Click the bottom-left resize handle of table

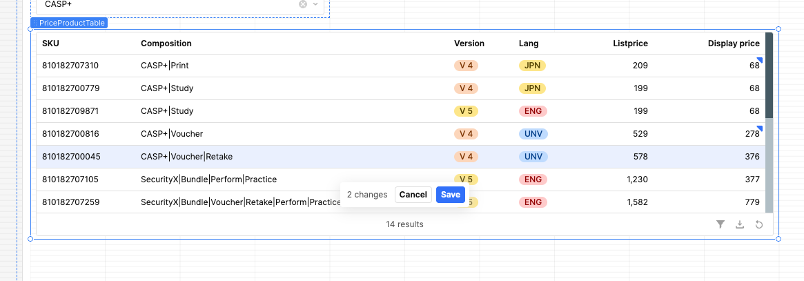coord(30,239)
